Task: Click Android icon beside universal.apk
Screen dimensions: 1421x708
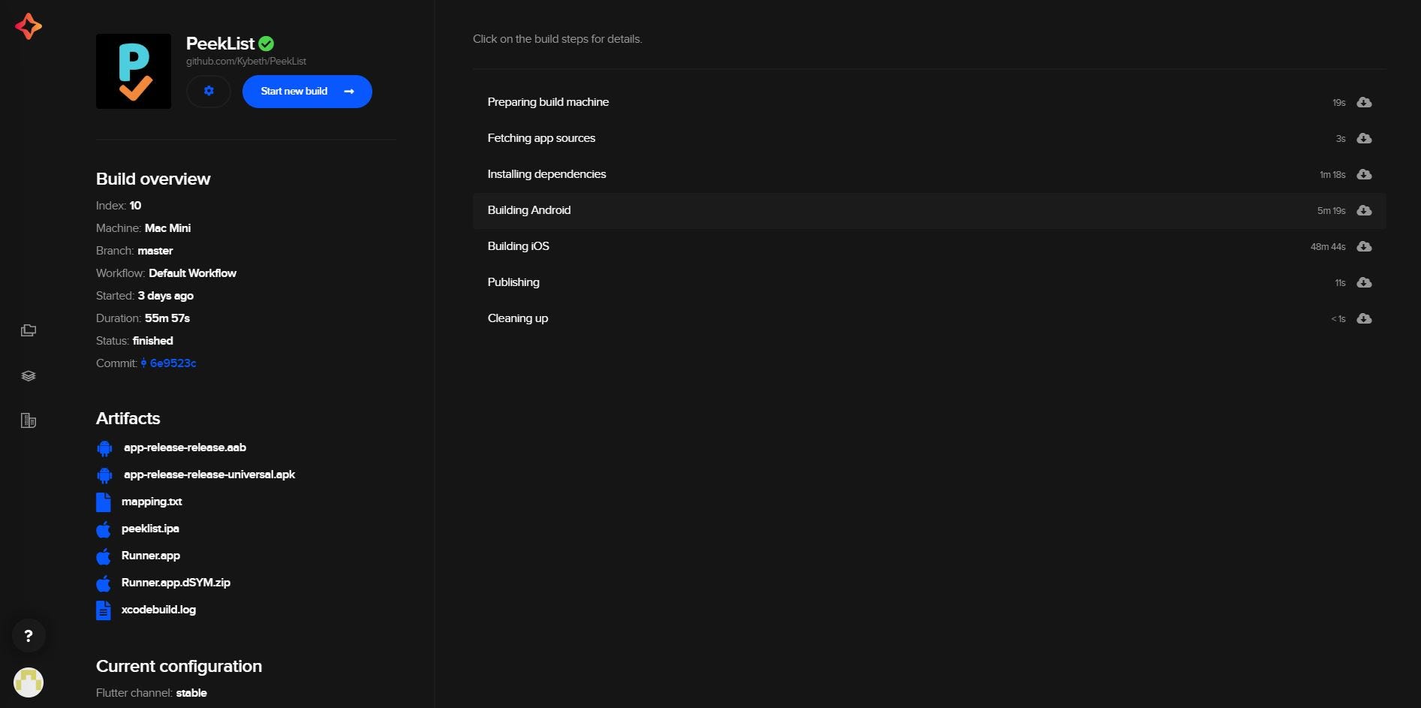Action: coord(104,475)
